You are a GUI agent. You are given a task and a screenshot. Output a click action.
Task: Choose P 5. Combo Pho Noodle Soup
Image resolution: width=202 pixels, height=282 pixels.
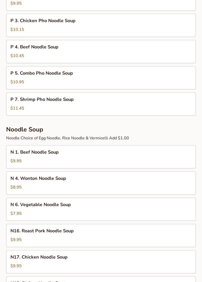pyautogui.click(x=101, y=78)
